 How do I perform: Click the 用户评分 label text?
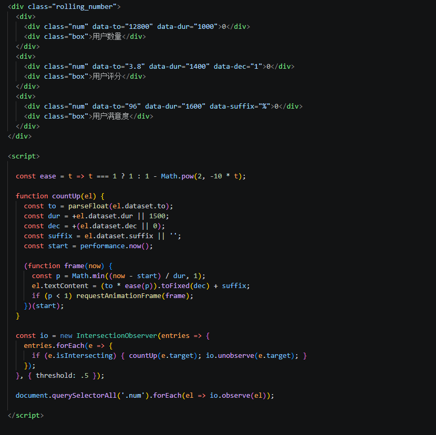(107, 77)
